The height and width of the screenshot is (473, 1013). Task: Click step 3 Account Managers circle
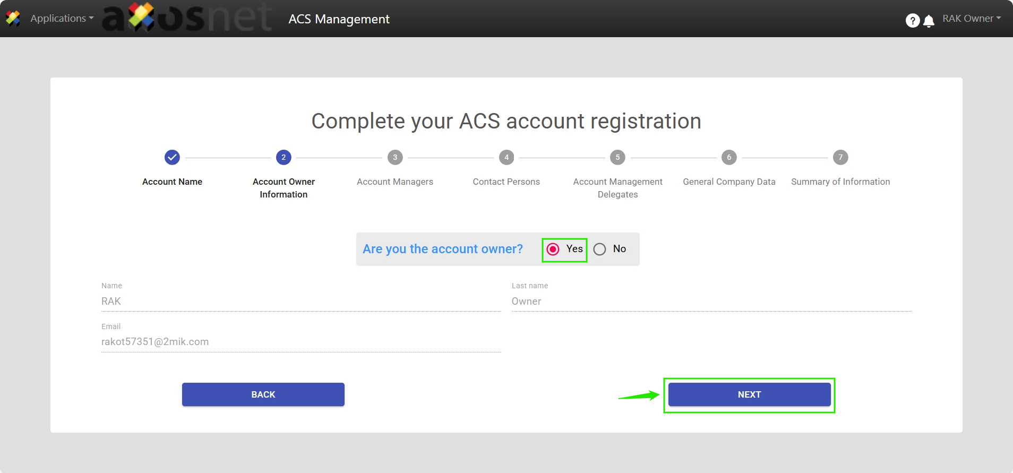point(395,157)
